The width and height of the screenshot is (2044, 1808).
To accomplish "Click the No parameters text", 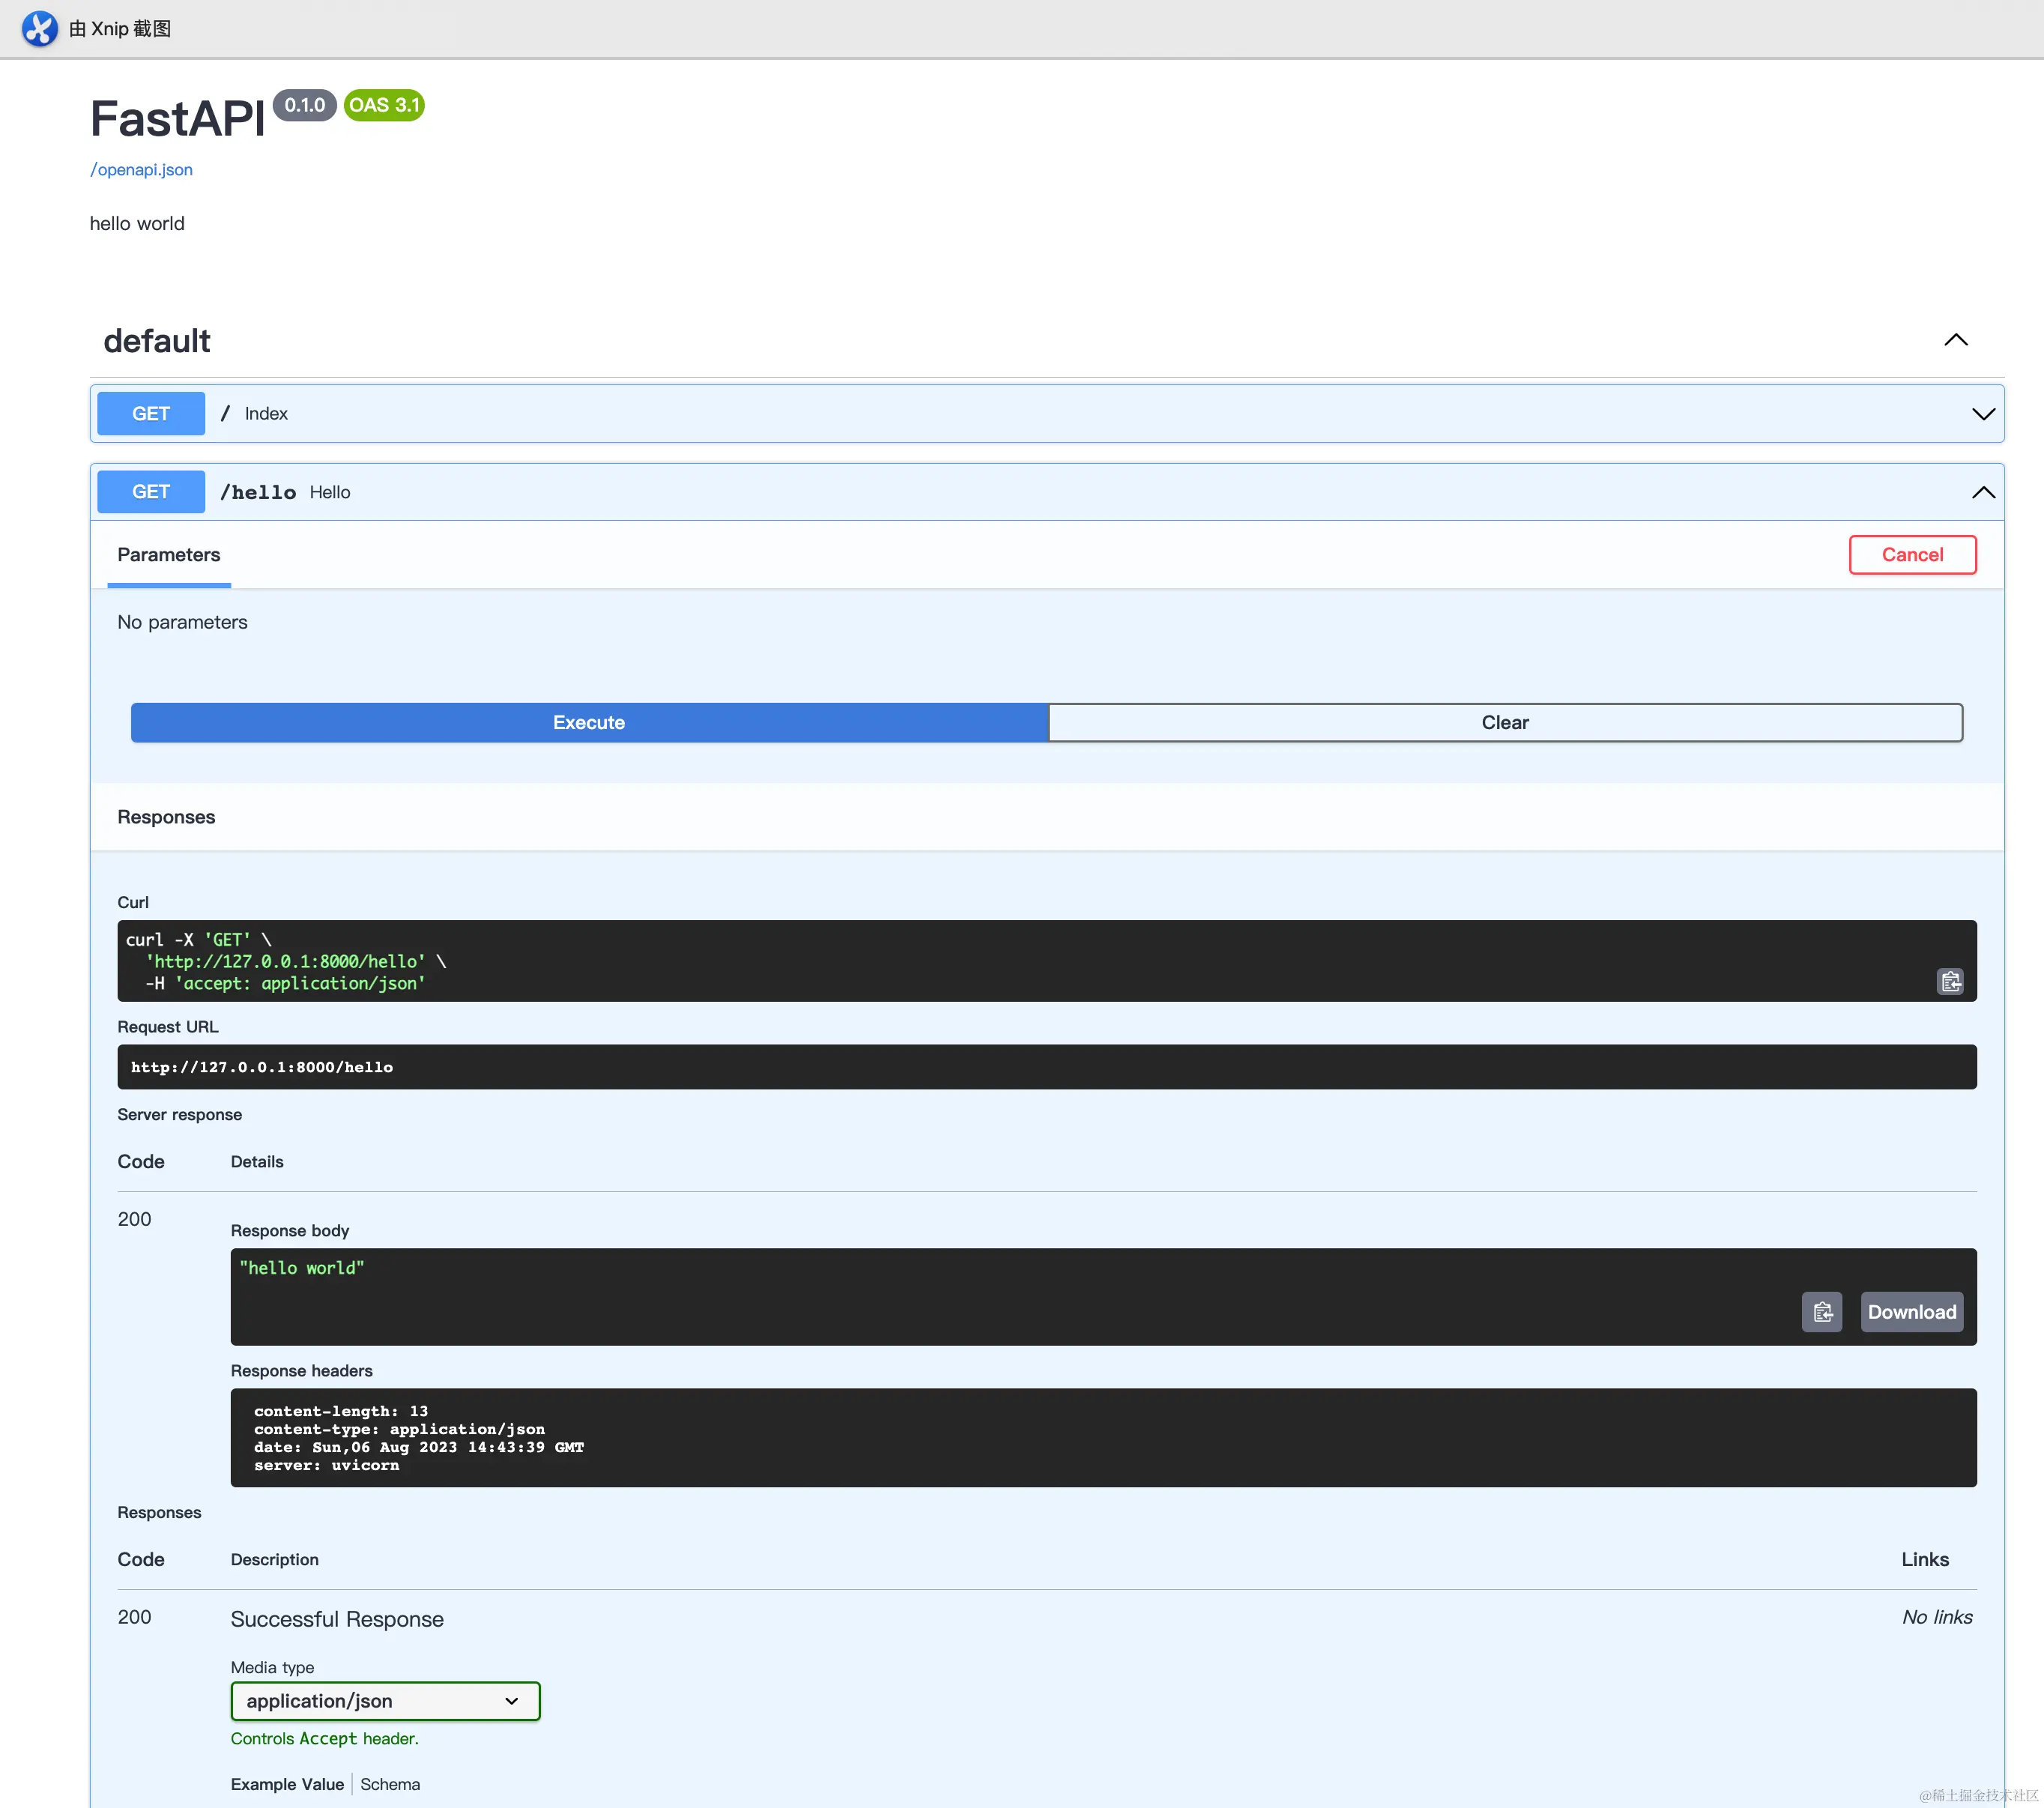I will pos(182,622).
